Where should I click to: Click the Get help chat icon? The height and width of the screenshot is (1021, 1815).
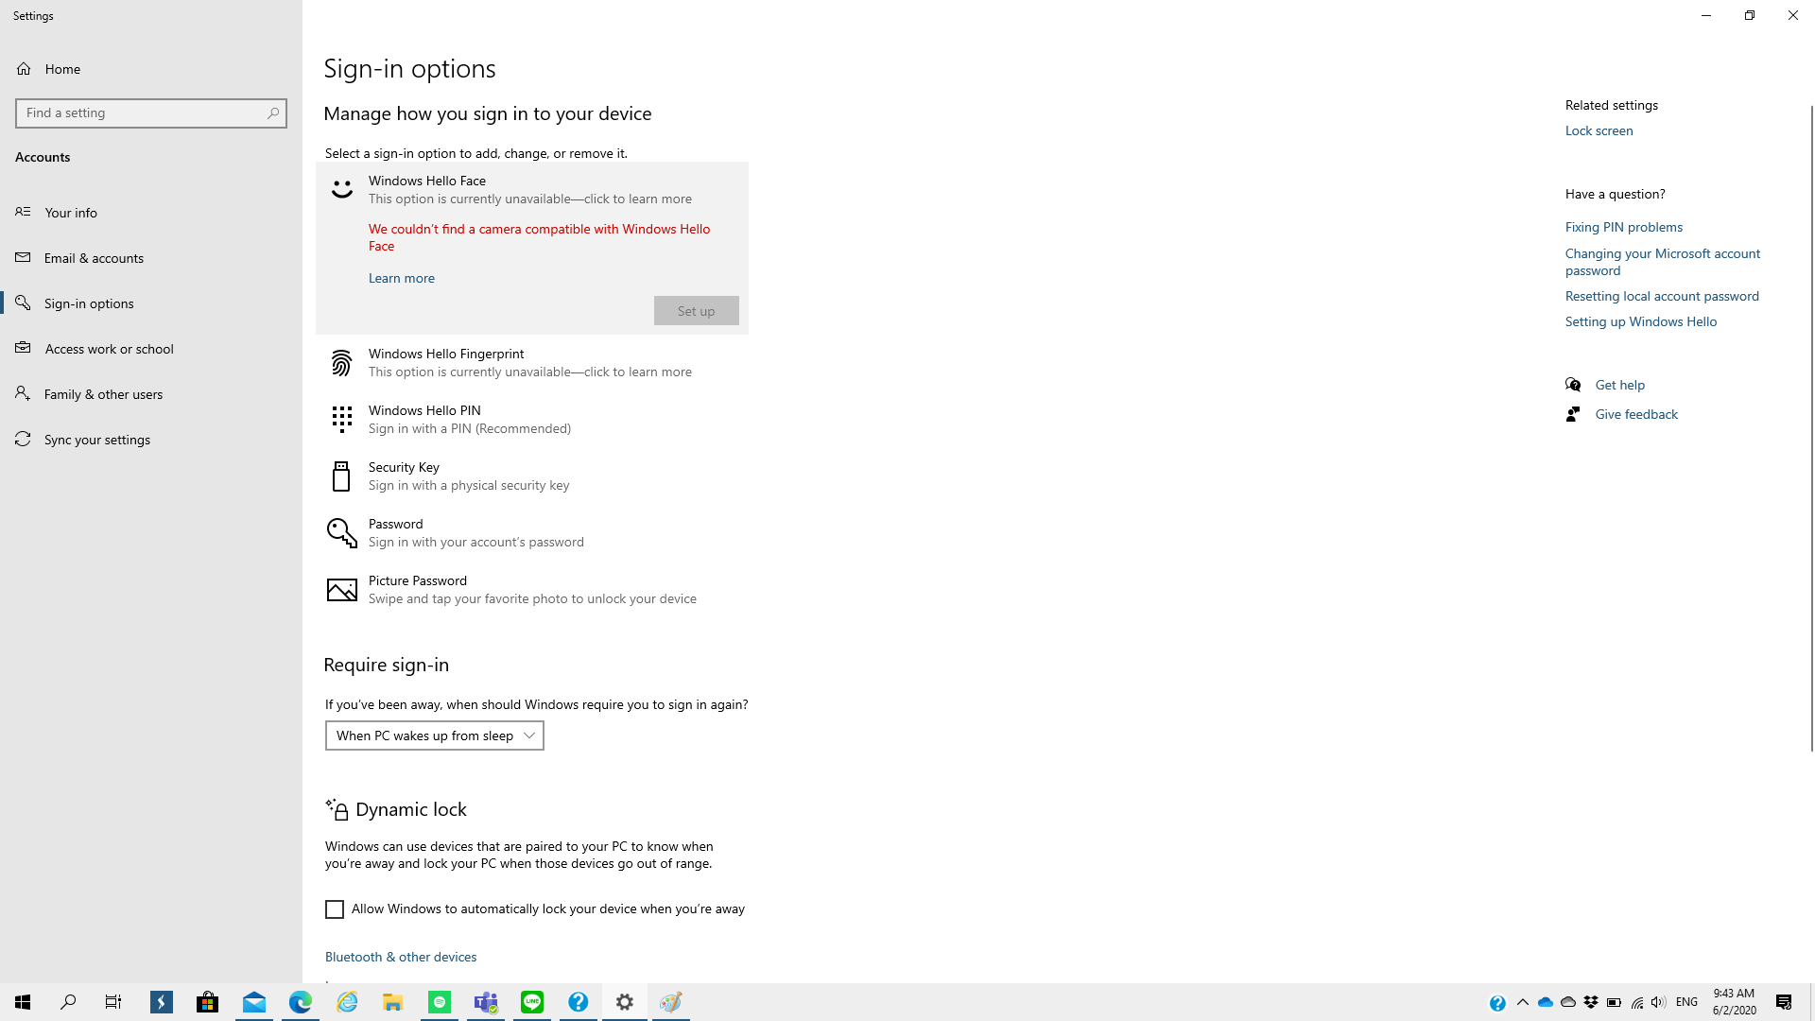point(1573,385)
